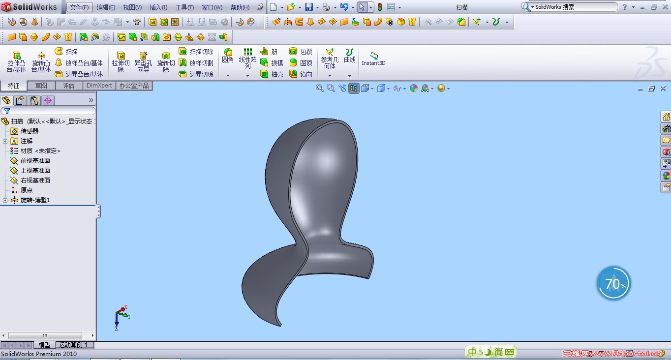This screenshot has width=671, height=360.
Task: Toggle the section view button
Action: [354, 88]
